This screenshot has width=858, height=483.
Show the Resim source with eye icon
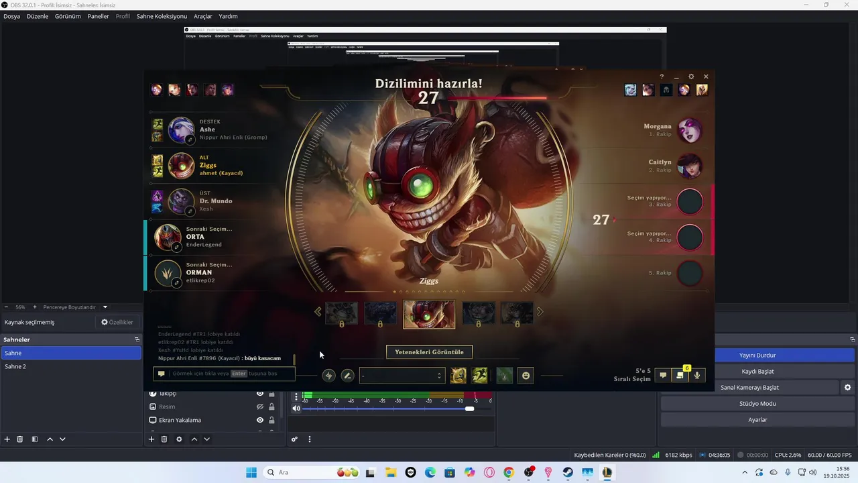[x=260, y=407]
